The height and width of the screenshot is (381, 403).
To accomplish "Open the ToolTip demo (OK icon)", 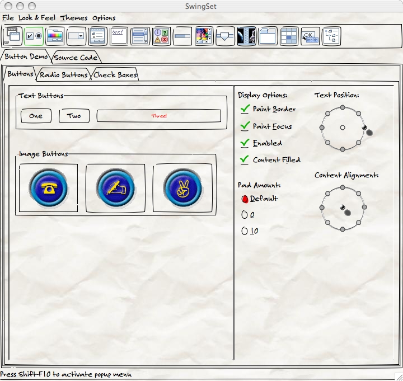I will 310,36.
